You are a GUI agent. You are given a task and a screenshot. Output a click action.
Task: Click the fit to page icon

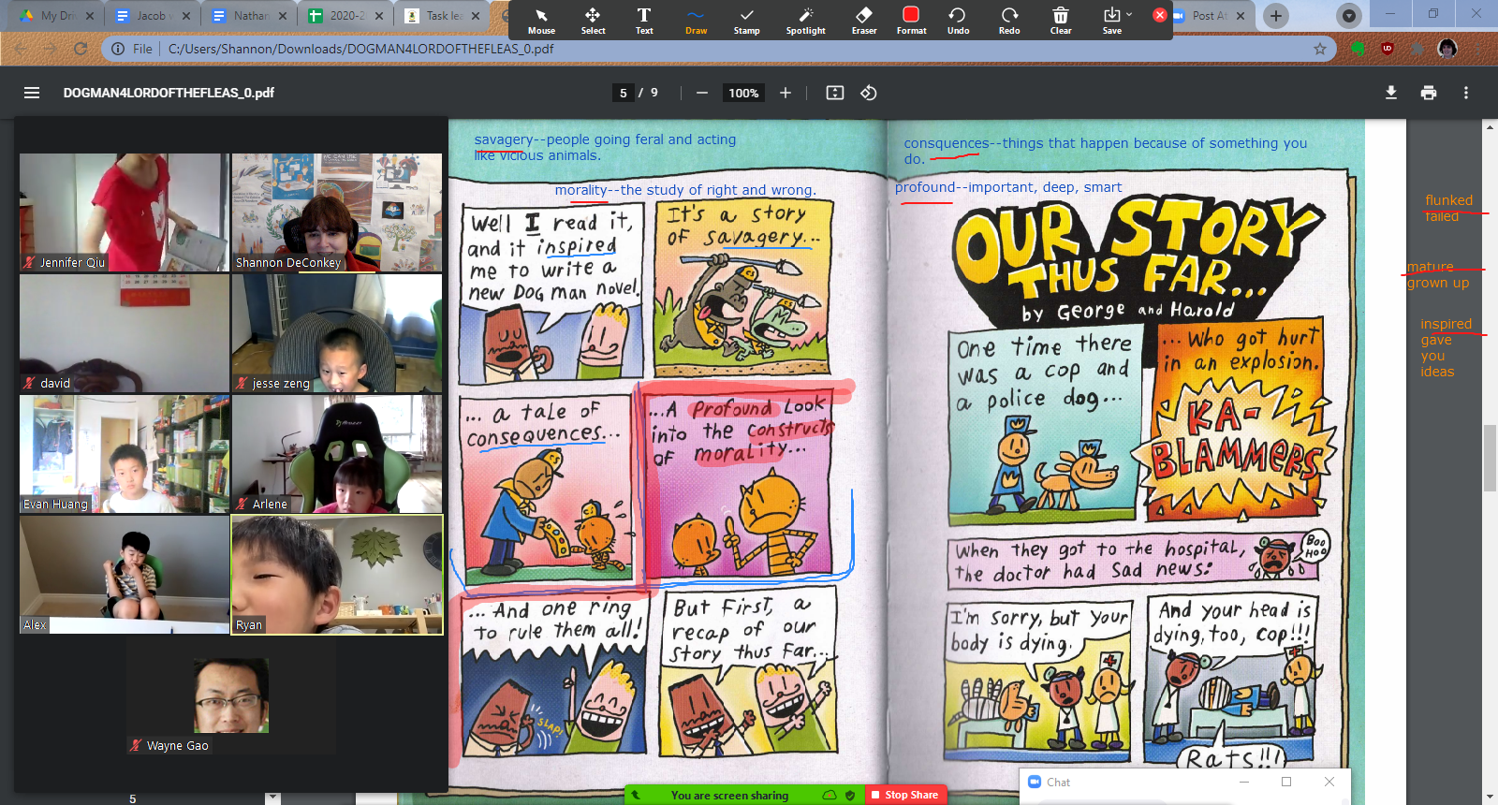pyautogui.click(x=835, y=93)
